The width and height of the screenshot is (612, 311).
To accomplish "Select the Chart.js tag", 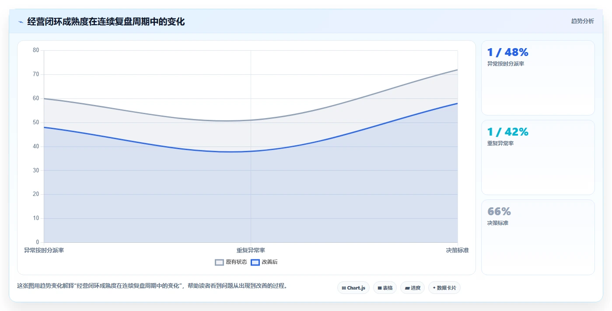I will (353, 288).
